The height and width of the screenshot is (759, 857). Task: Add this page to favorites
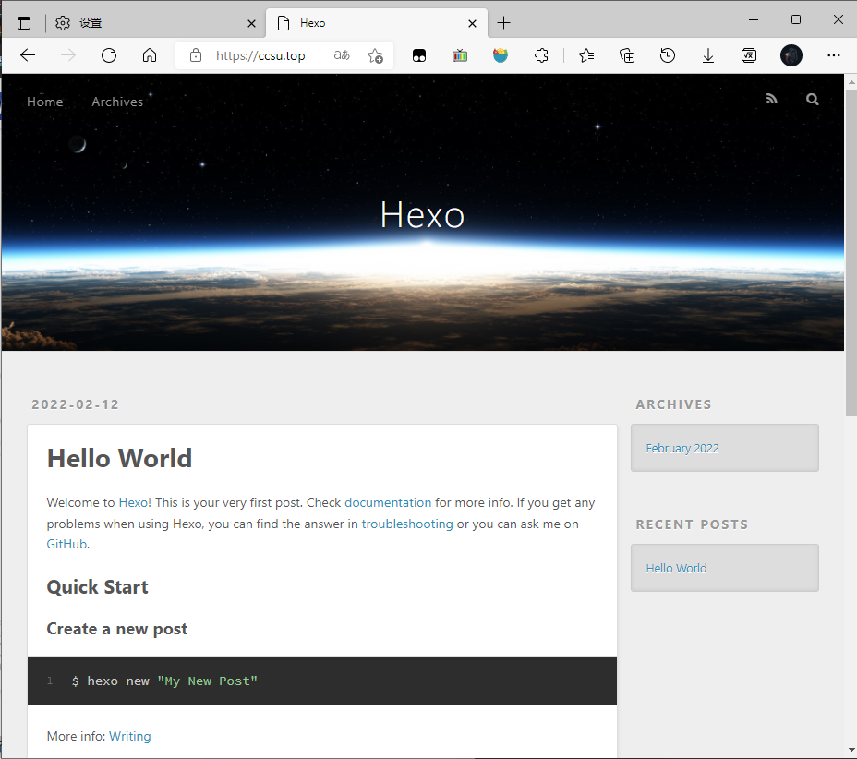375,55
